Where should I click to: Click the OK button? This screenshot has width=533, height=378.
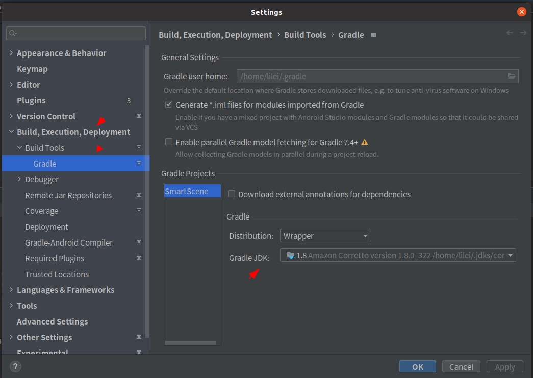[x=417, y=367]
